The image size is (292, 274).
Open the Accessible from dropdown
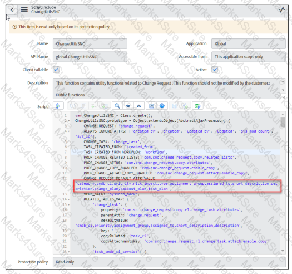[249, 56]
